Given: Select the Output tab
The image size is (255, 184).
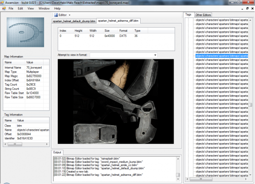Looking at the screenshot, I should 57,152.
